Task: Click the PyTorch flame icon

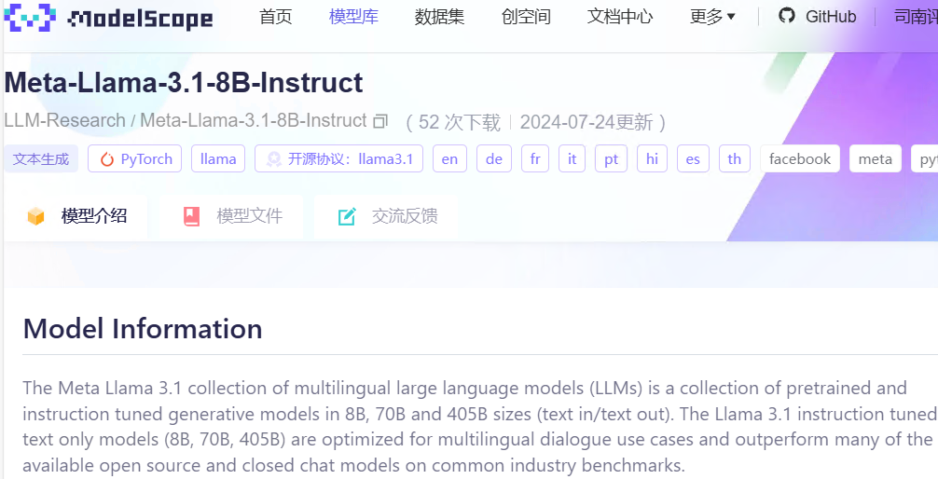Action: coord(107,159)
